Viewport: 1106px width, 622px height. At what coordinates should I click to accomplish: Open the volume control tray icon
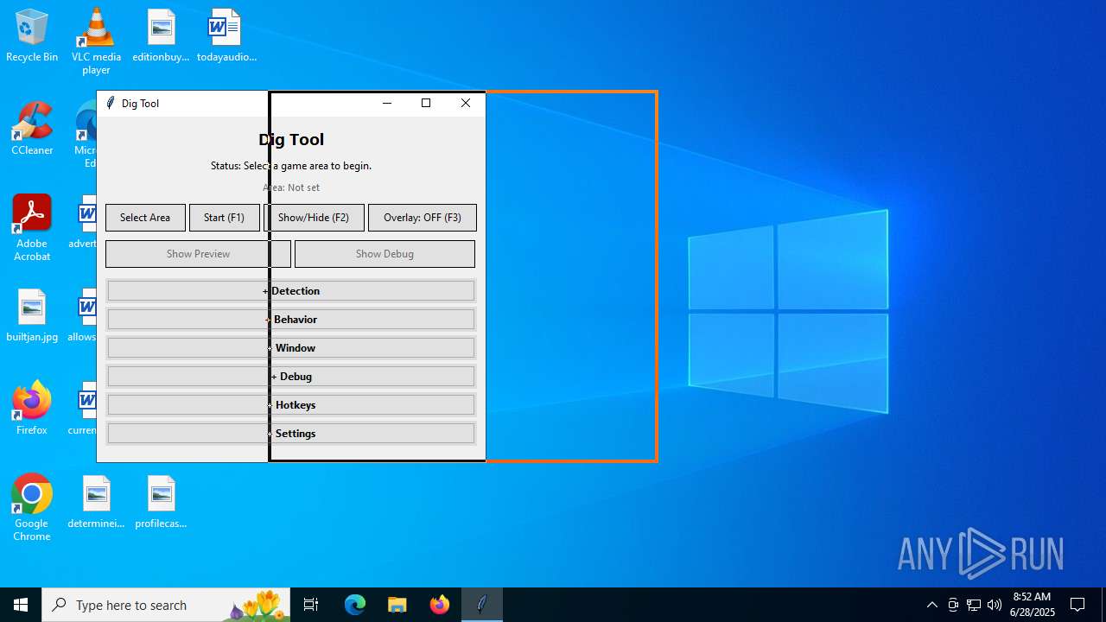pos(995,605)
